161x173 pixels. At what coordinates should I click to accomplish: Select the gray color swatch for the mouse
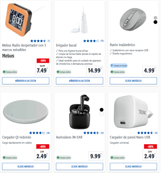[x=155, y=18]
